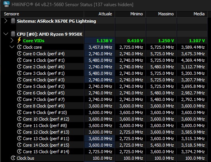The width and height of the screenshot is (211, 162).
Task: Click the clock icon beside Core 2 Clock
Action: point(19,66)
